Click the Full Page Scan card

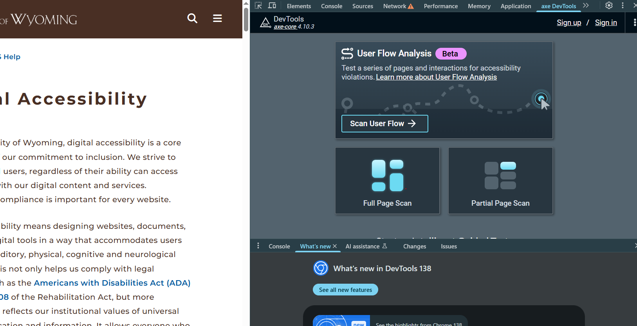click(x=388, y=181)
